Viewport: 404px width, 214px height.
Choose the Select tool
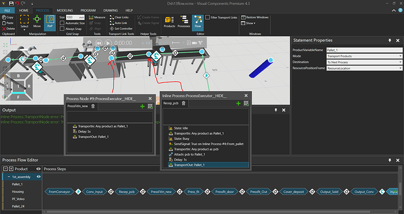click(x=24, y=22)
